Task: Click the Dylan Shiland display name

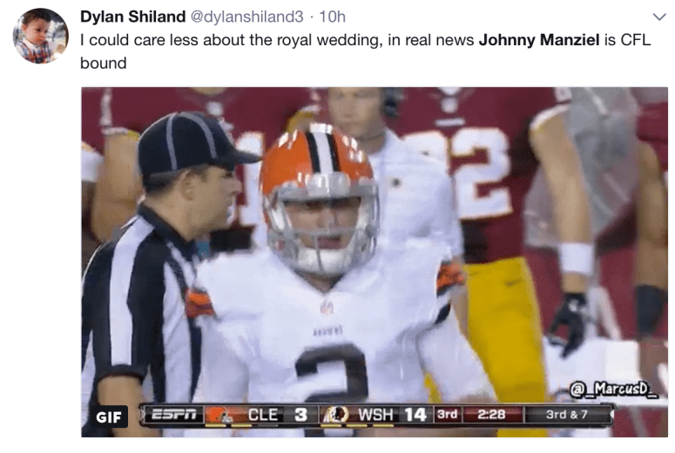Action: pos(132,17)
